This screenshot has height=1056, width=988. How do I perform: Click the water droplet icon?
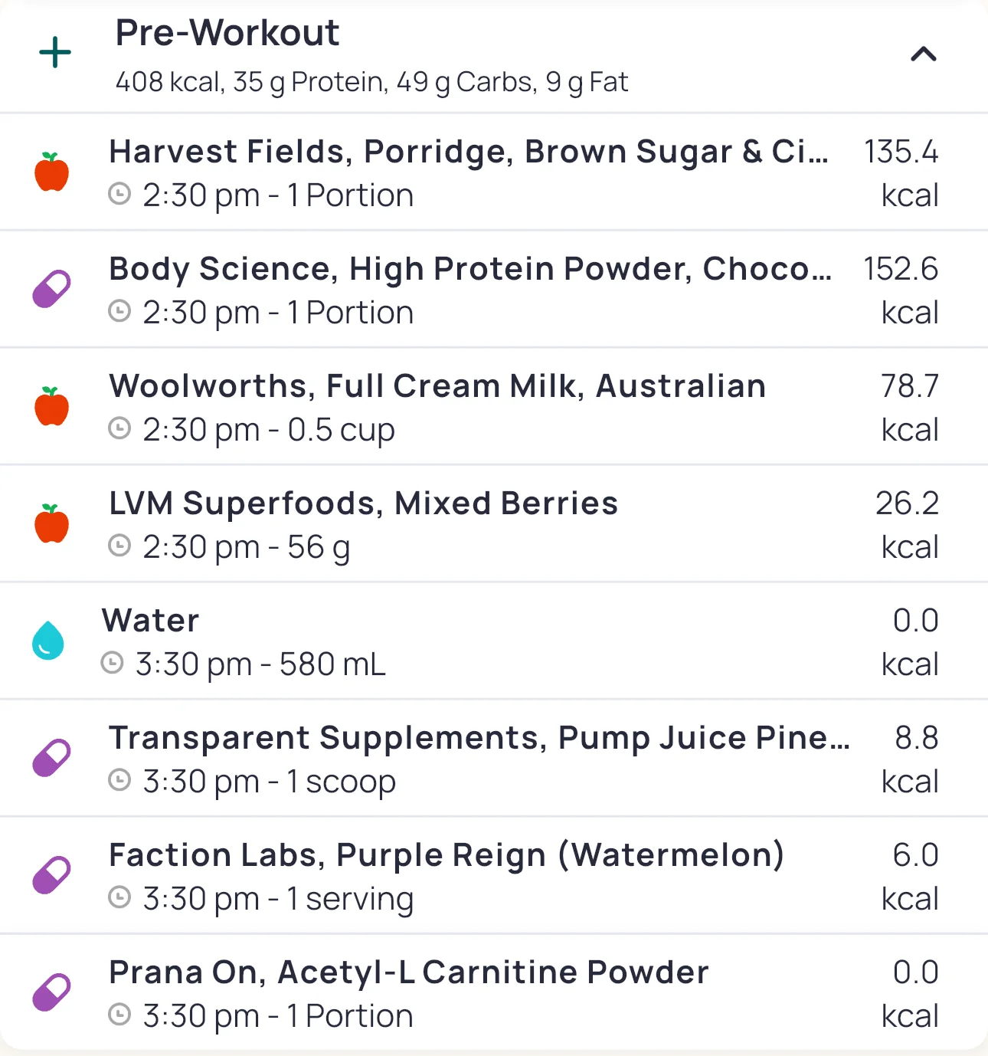coord(48,641)
